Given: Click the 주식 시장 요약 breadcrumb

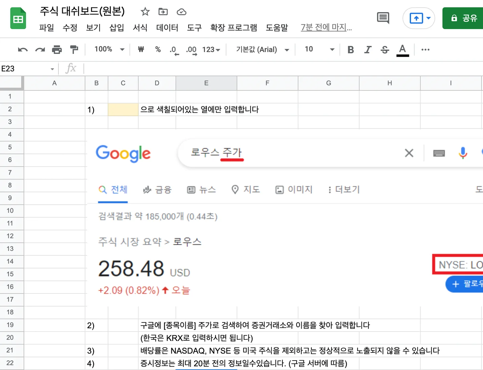Looking at the screenshot, I should pos(130,242).
